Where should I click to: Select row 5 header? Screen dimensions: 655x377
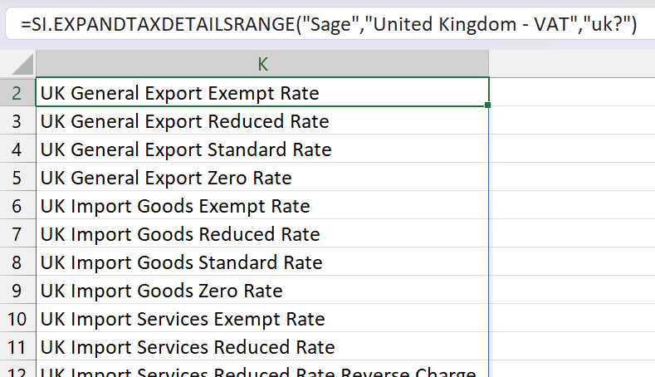click(x=17, y=178)
